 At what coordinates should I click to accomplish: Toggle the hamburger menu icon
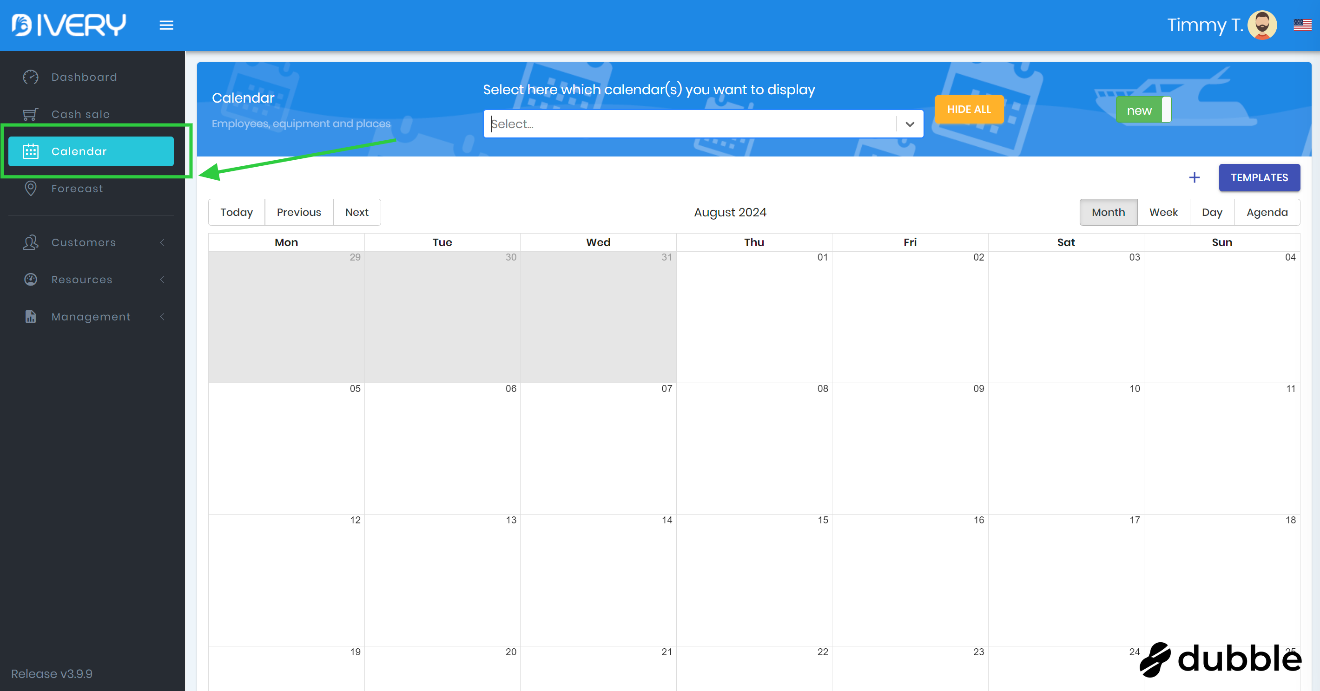point(166,25)
